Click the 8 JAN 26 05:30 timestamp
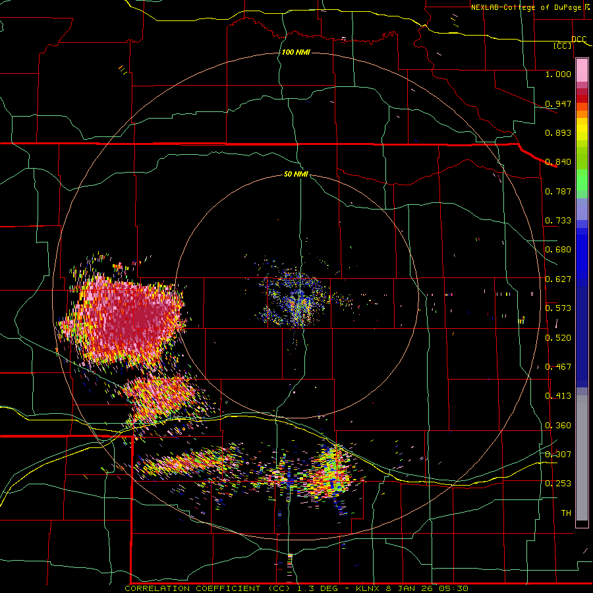 point(427,588)
